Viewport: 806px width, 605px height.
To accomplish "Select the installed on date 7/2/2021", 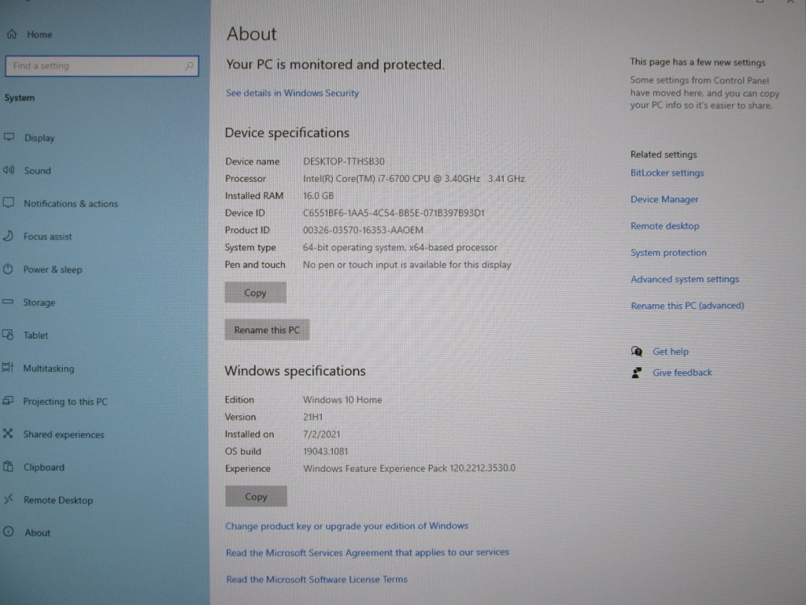I will (321, 434).
